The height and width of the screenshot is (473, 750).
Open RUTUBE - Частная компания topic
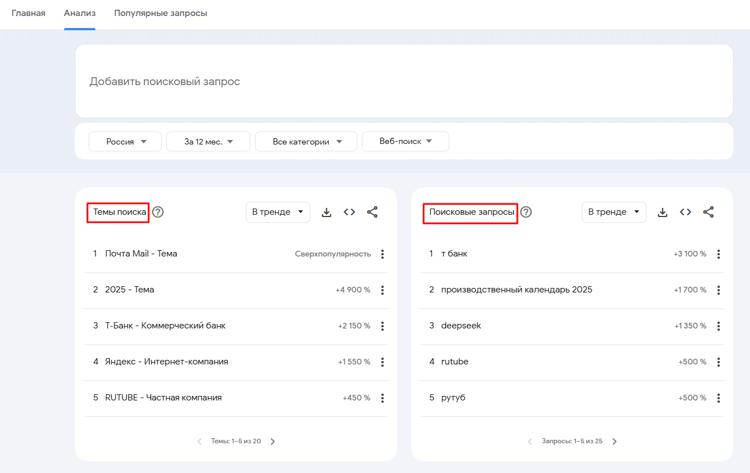coord(163,398)
